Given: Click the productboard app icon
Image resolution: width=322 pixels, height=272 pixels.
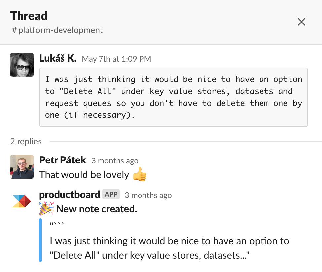Looking at the screenshot, I should [21, 201].
